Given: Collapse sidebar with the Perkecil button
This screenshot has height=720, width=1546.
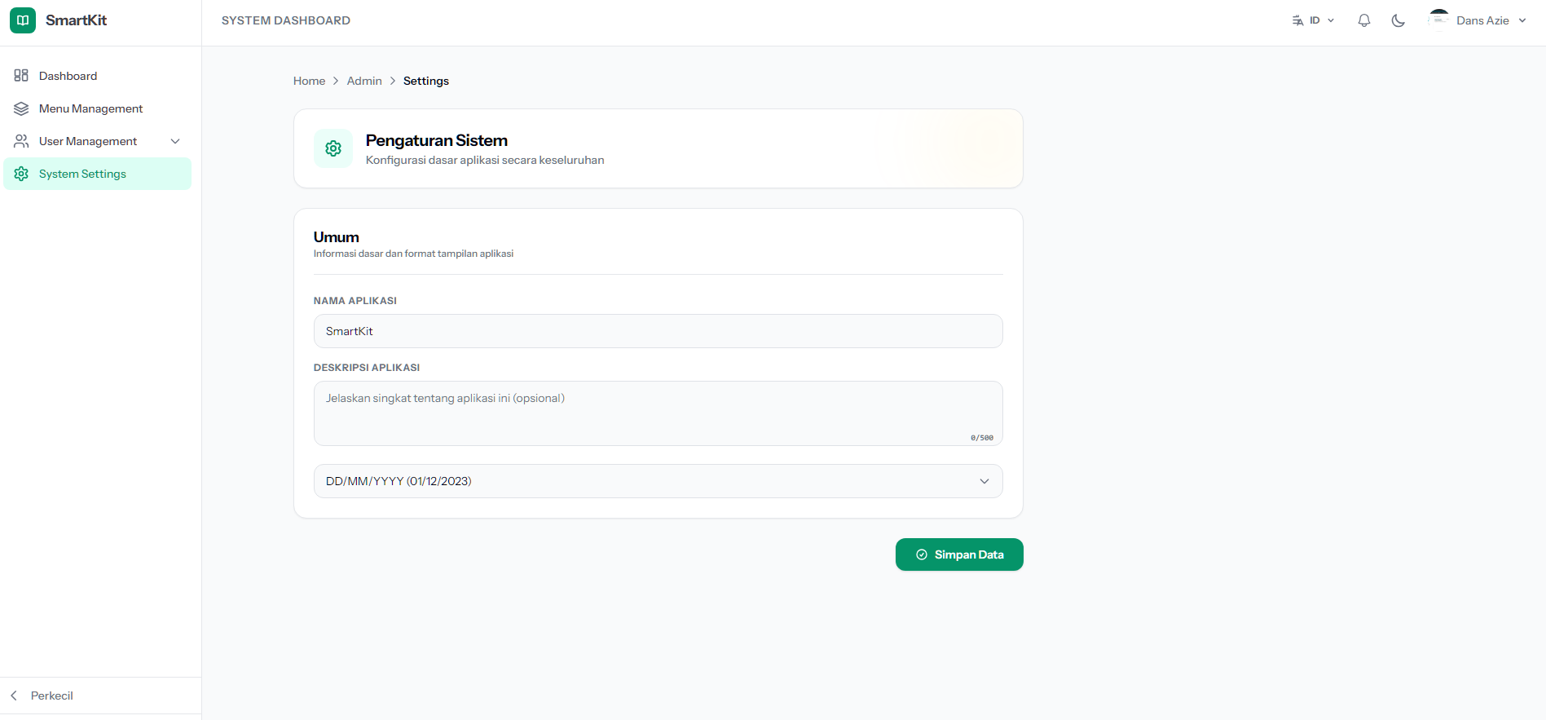Looking at the screenshot, I should 101,696.
